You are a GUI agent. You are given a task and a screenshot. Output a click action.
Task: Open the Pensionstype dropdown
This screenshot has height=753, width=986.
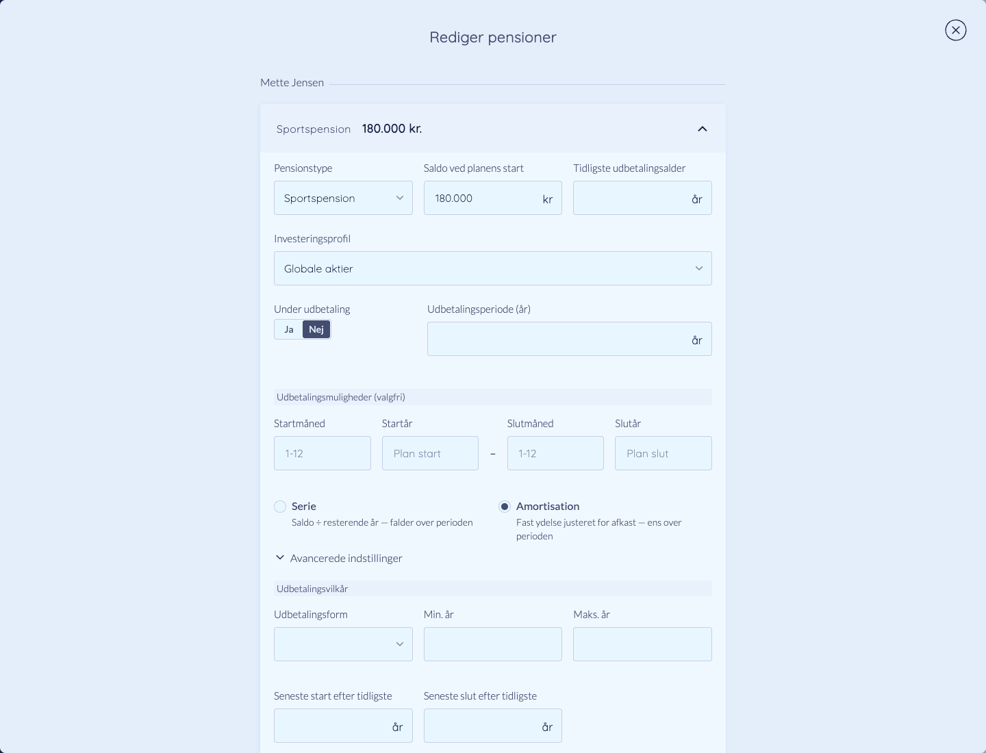[343, 198]
